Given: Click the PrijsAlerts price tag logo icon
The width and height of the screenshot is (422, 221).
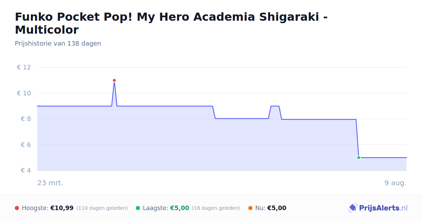Looking at the screenshot, I should [353, 208].
